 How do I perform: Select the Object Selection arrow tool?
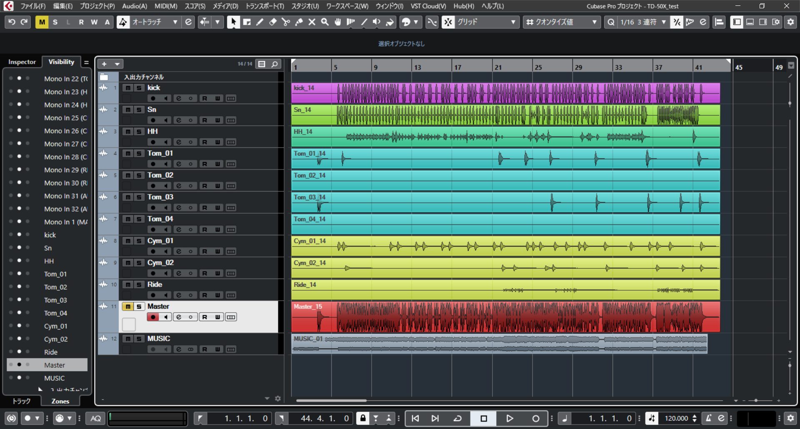[233, 22]
